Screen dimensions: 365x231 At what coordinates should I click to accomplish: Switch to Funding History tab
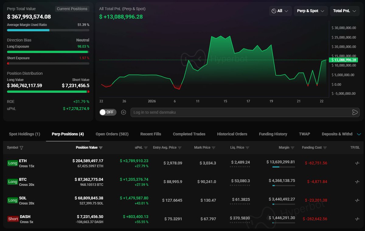point(273,134)
